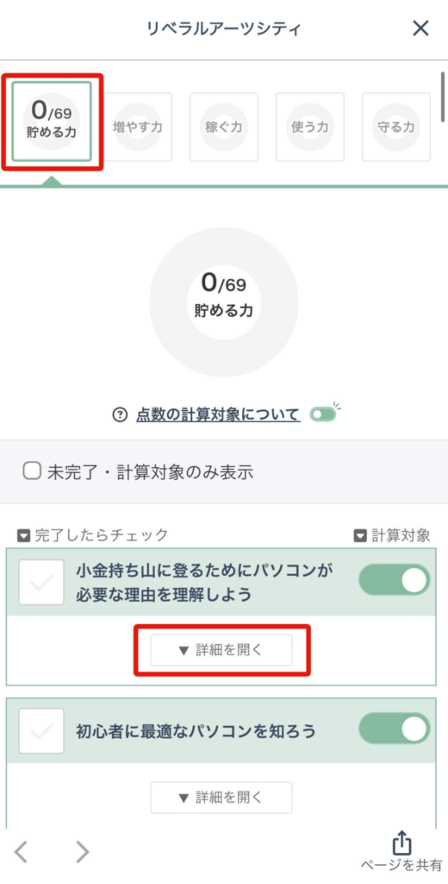Click the large 0/69 貯める力 donut chart
Viewport: 448px width, 884px height.
(223, 302)
